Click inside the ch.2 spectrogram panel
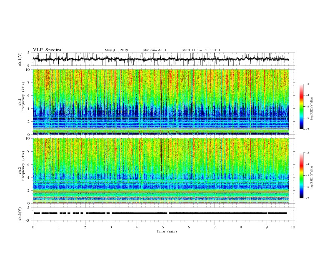This screenshot has height=255, width=330. 160,171
